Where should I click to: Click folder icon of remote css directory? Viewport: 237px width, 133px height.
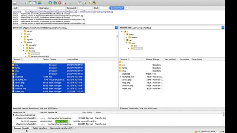(x=120, y=65)
